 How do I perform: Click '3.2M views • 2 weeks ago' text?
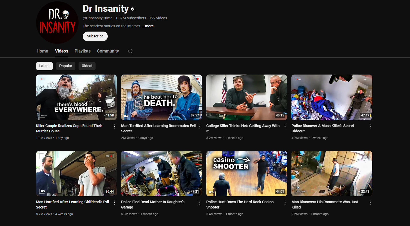225,138
